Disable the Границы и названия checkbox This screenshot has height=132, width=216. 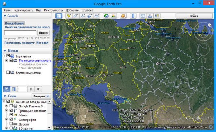(x=11, y=110)
